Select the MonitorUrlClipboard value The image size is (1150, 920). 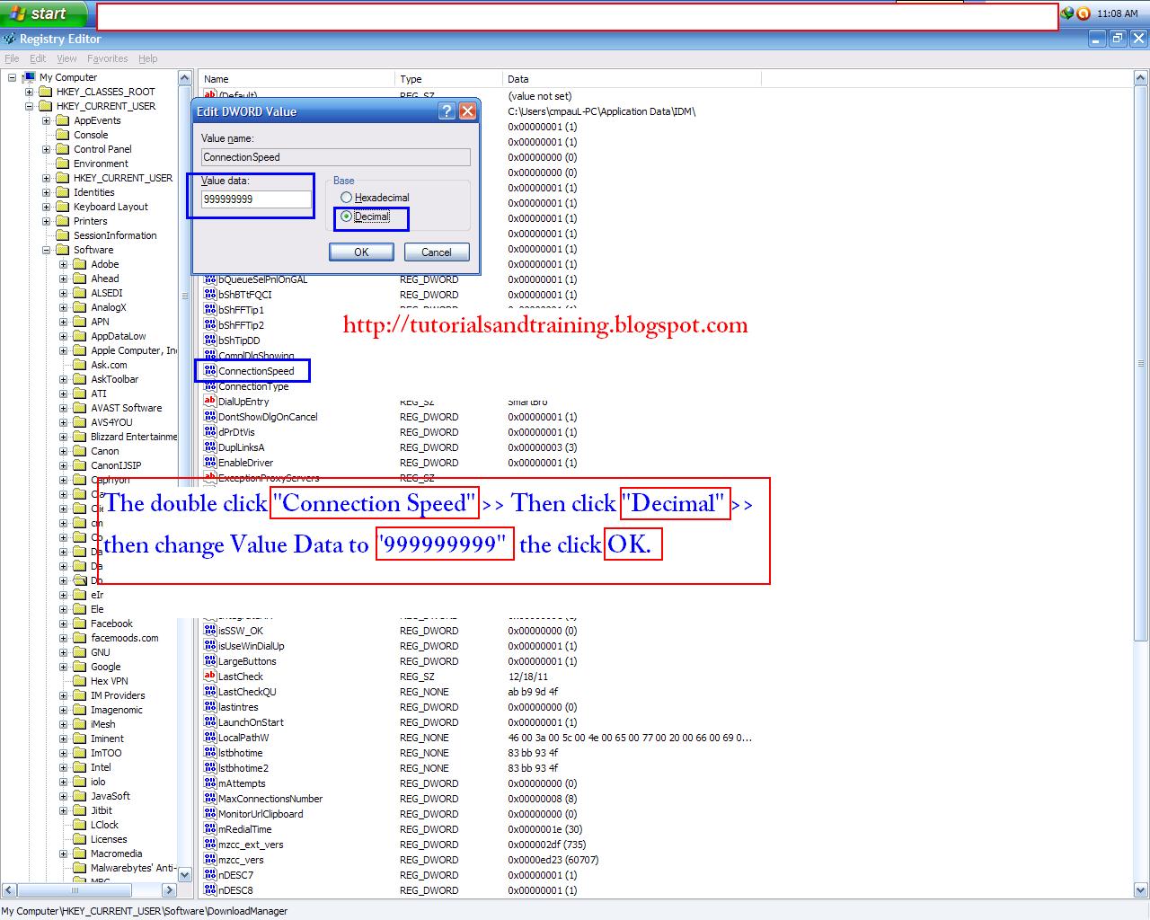[x=261, y=814]
